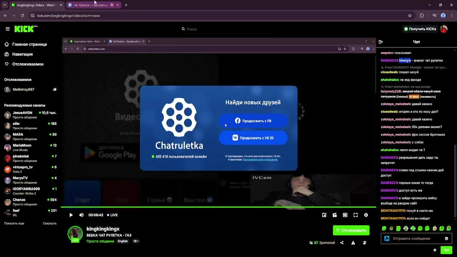Screen dimensions: 457x257
Task: Share the stream
Action: tap(342, 243)
